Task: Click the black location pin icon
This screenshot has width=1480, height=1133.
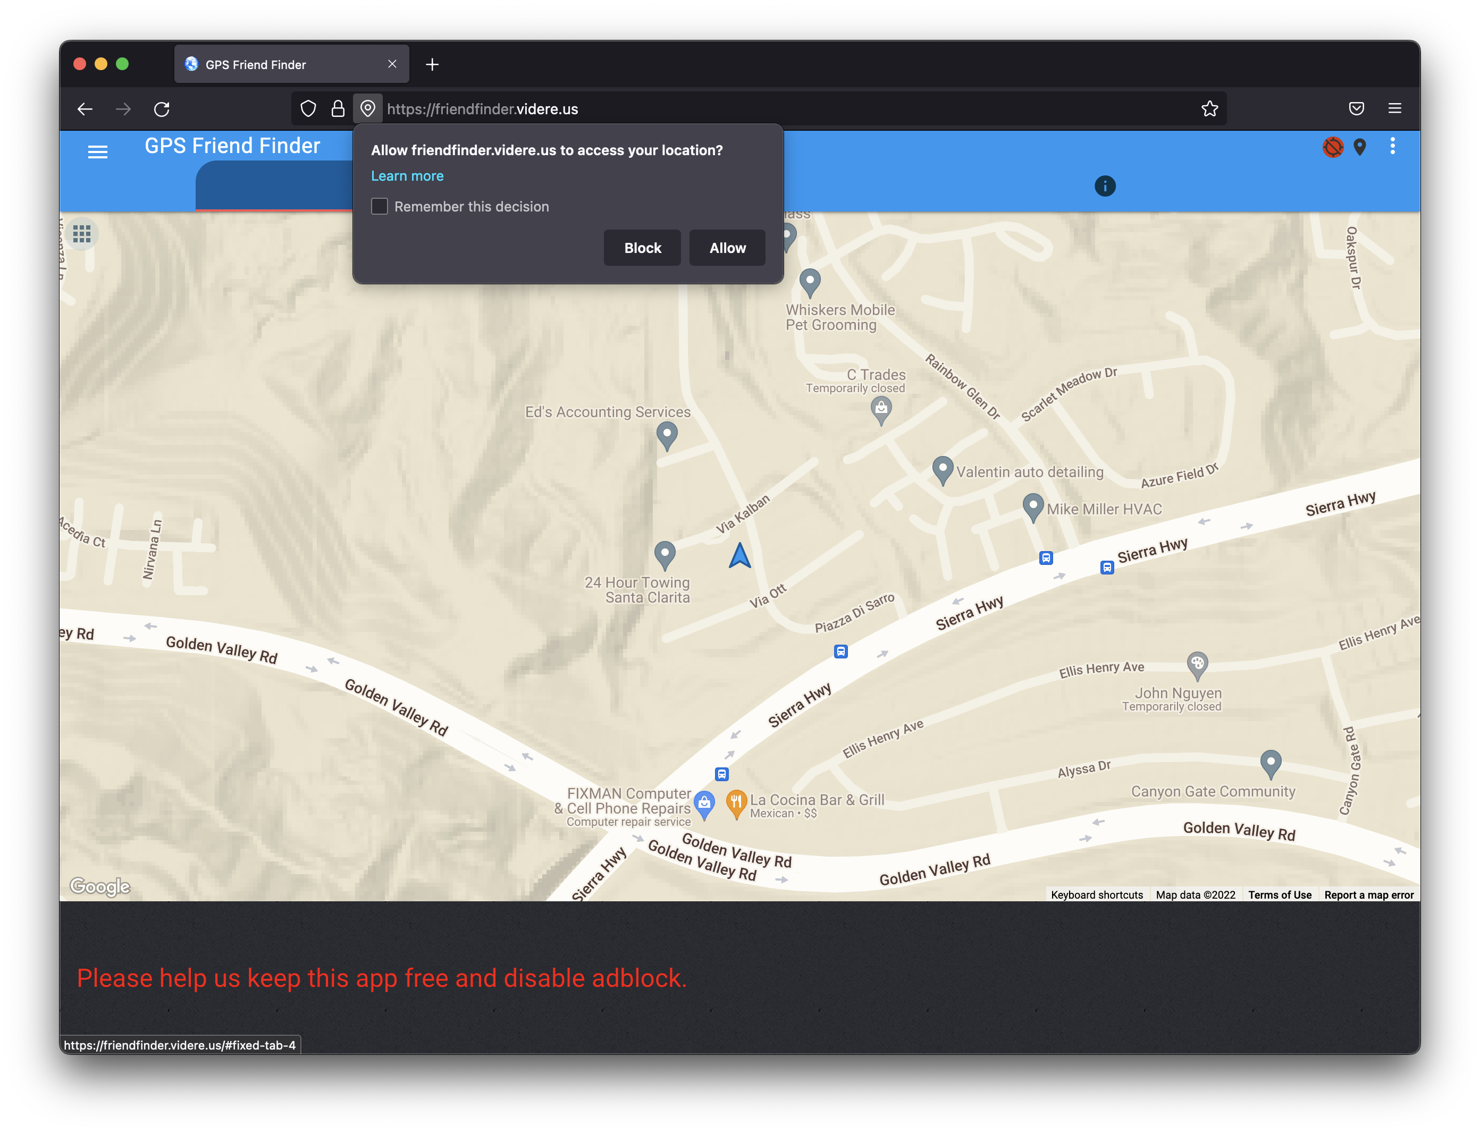Action: [x=1360, y=147]
